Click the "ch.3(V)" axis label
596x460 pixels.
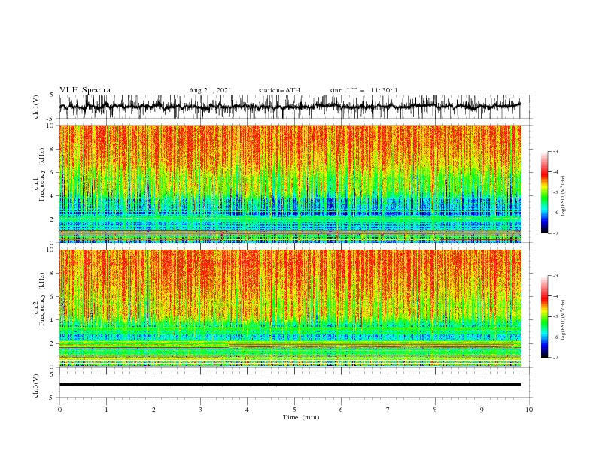click(x=36, y=386)
